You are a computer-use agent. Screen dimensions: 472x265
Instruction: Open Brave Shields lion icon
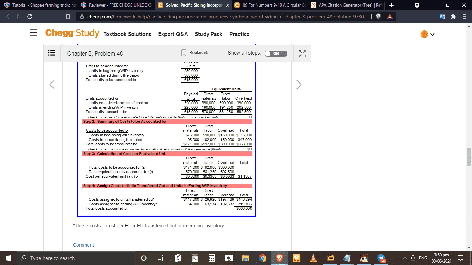coord(378,17)
